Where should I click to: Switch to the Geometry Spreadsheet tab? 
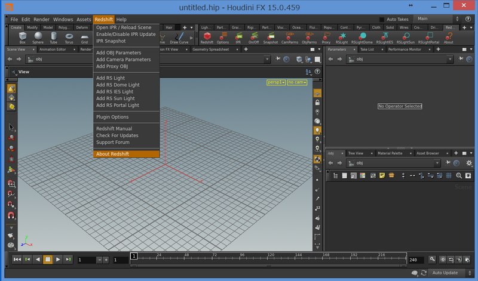click(x=211, y=50)
